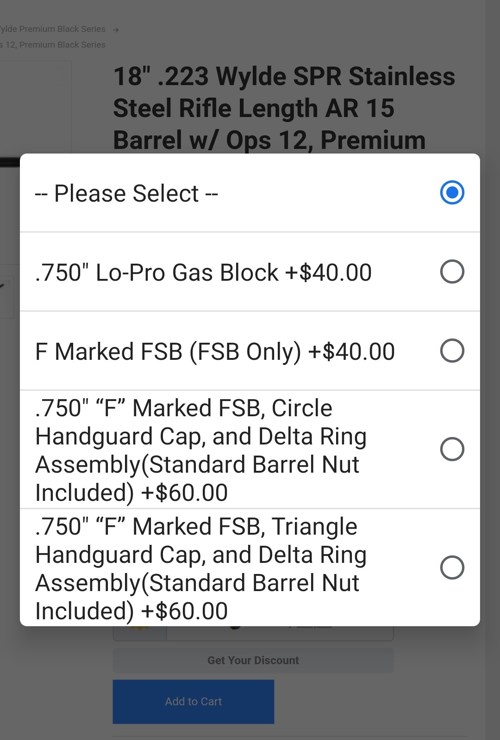Open the "Wylde Premium Black Series" breadcrumb link
This screenshot has height=740, width=500.
point(53,29)
